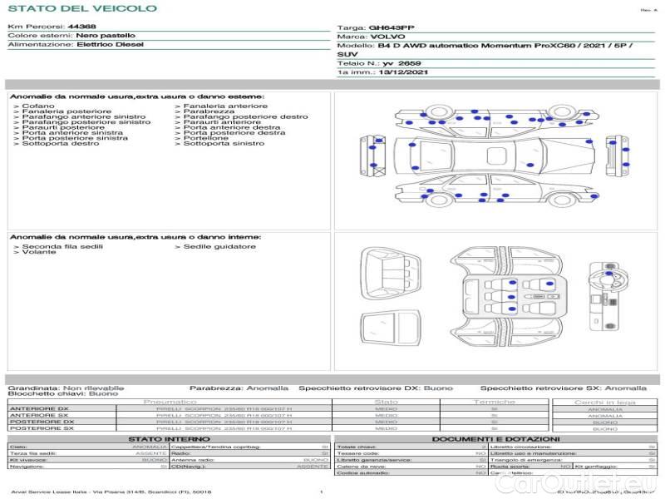
Task: Expand the Parabrezza anomaly item
Action: (x=209, y=111)
